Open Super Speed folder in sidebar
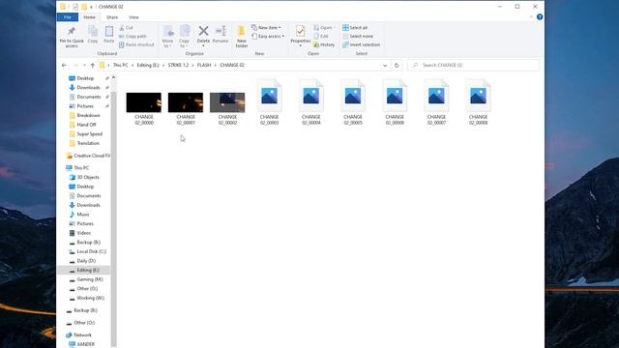 86,134
